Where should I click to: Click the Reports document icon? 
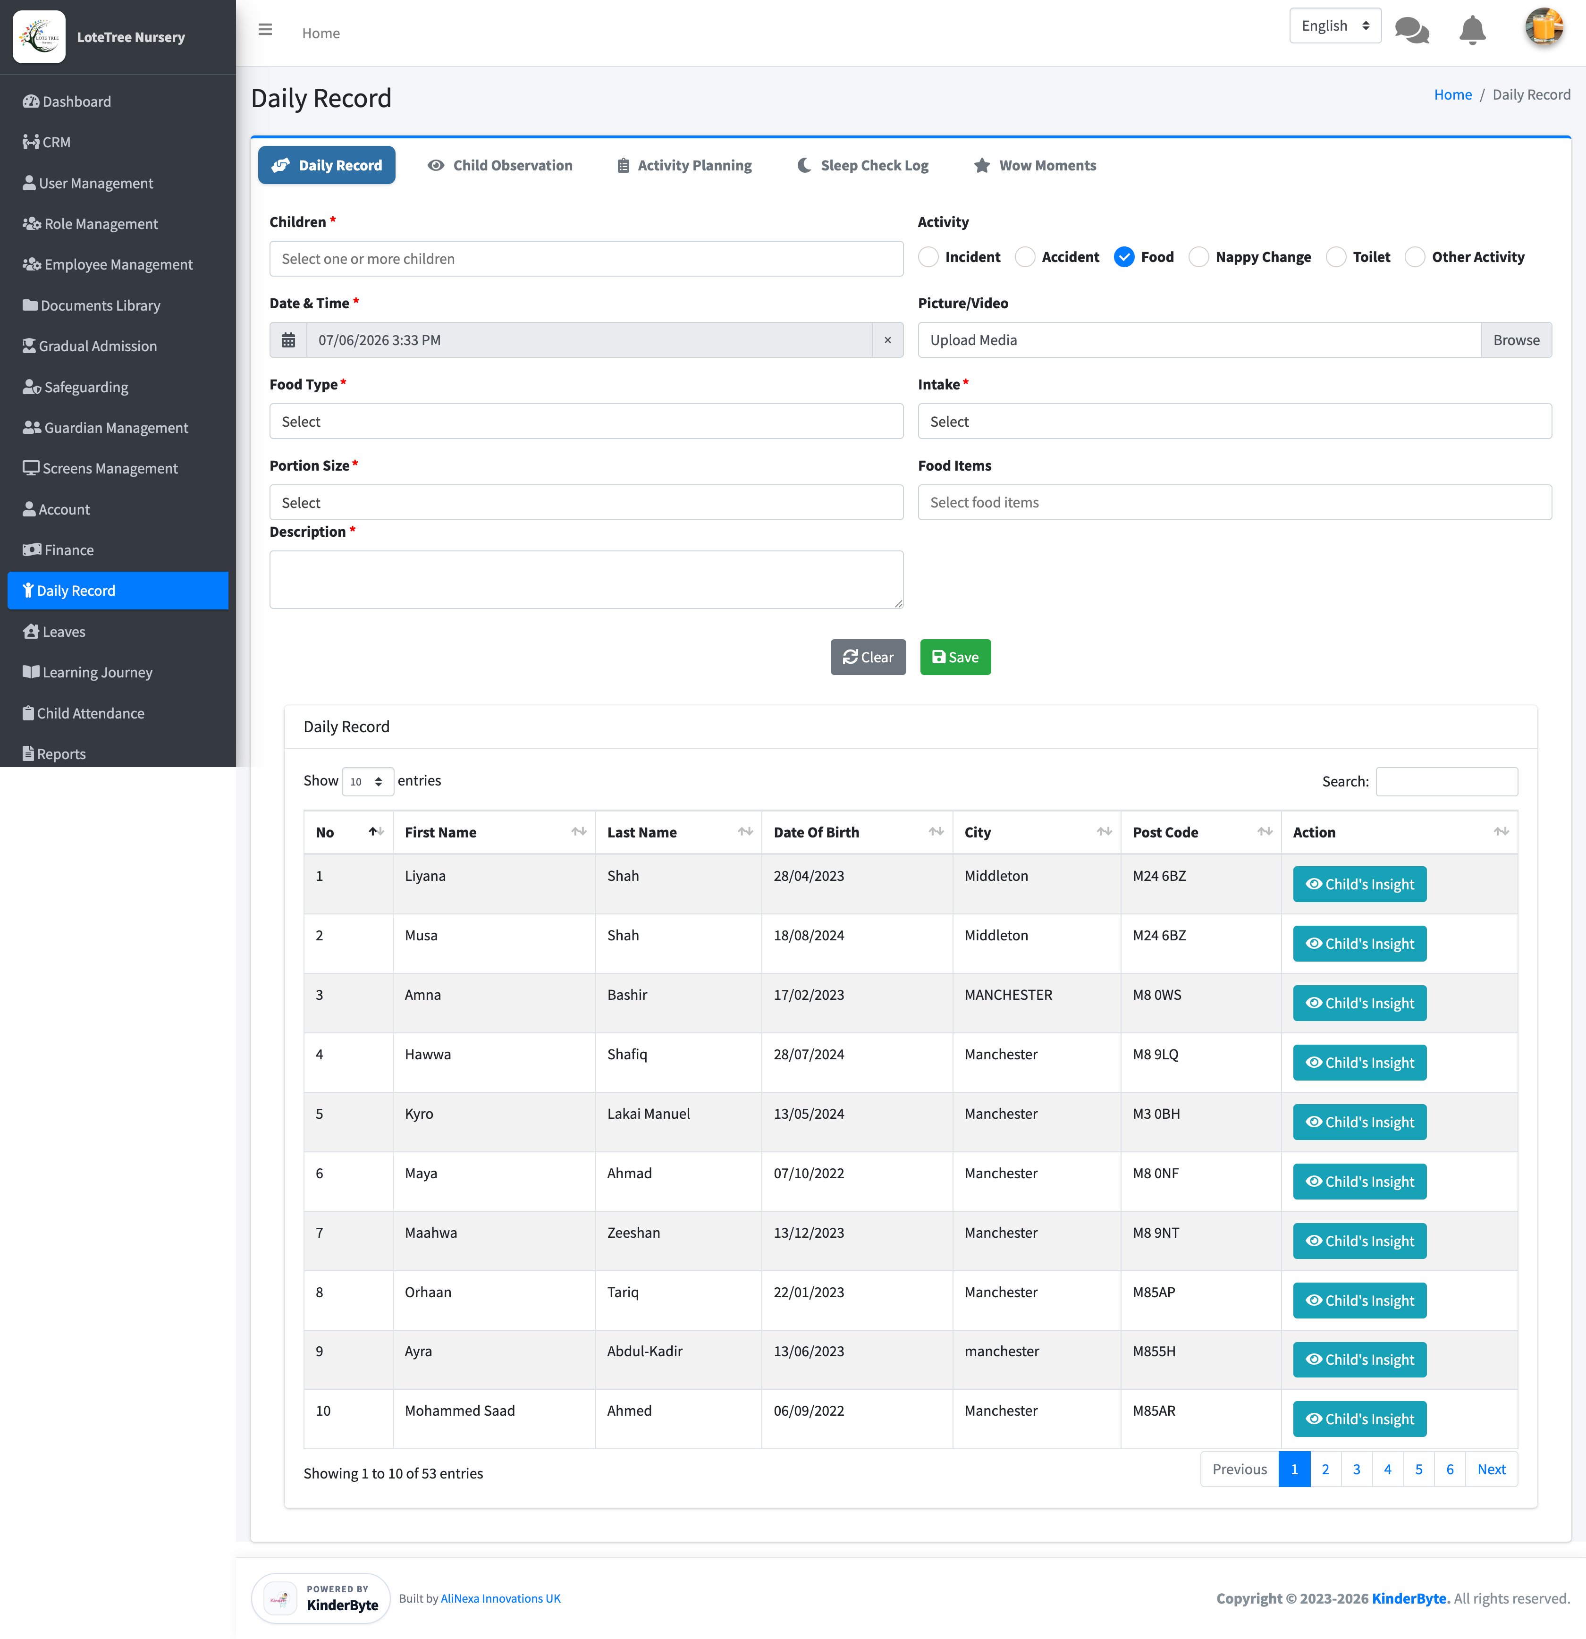tap(28, 753)
